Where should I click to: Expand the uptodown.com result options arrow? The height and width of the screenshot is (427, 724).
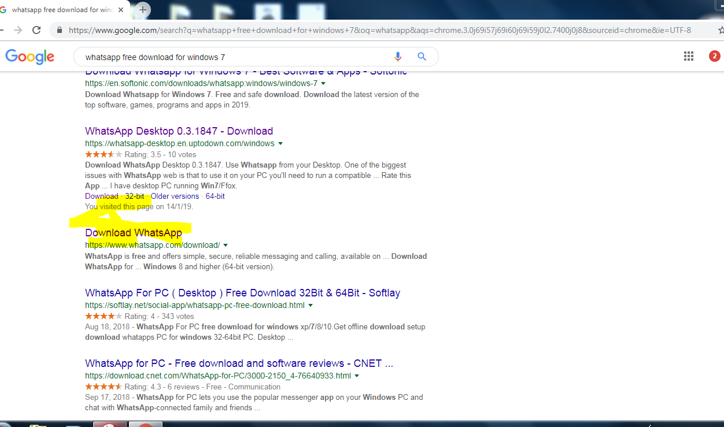(280, 144)
